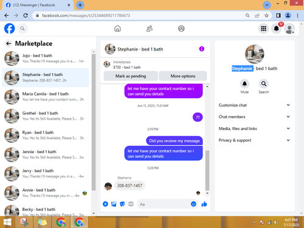Open Jojo bed 1 bath conversation
Image resolution: width=304 pixels, height=228 pixels.
(46, 58)
